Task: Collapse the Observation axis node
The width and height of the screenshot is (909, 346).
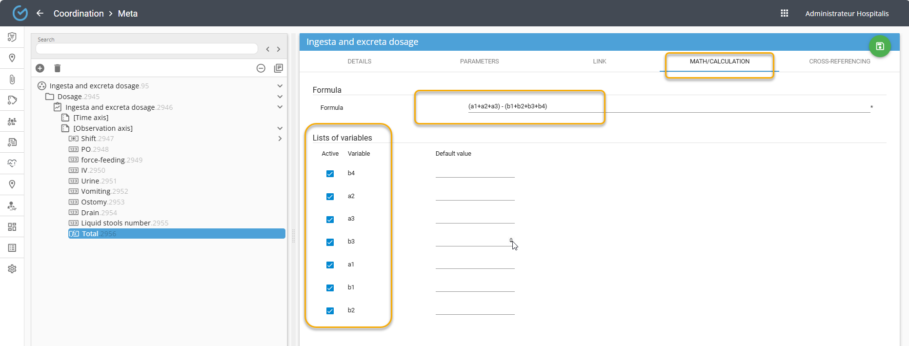Action: pyautogui.click(x=280, y=128)
